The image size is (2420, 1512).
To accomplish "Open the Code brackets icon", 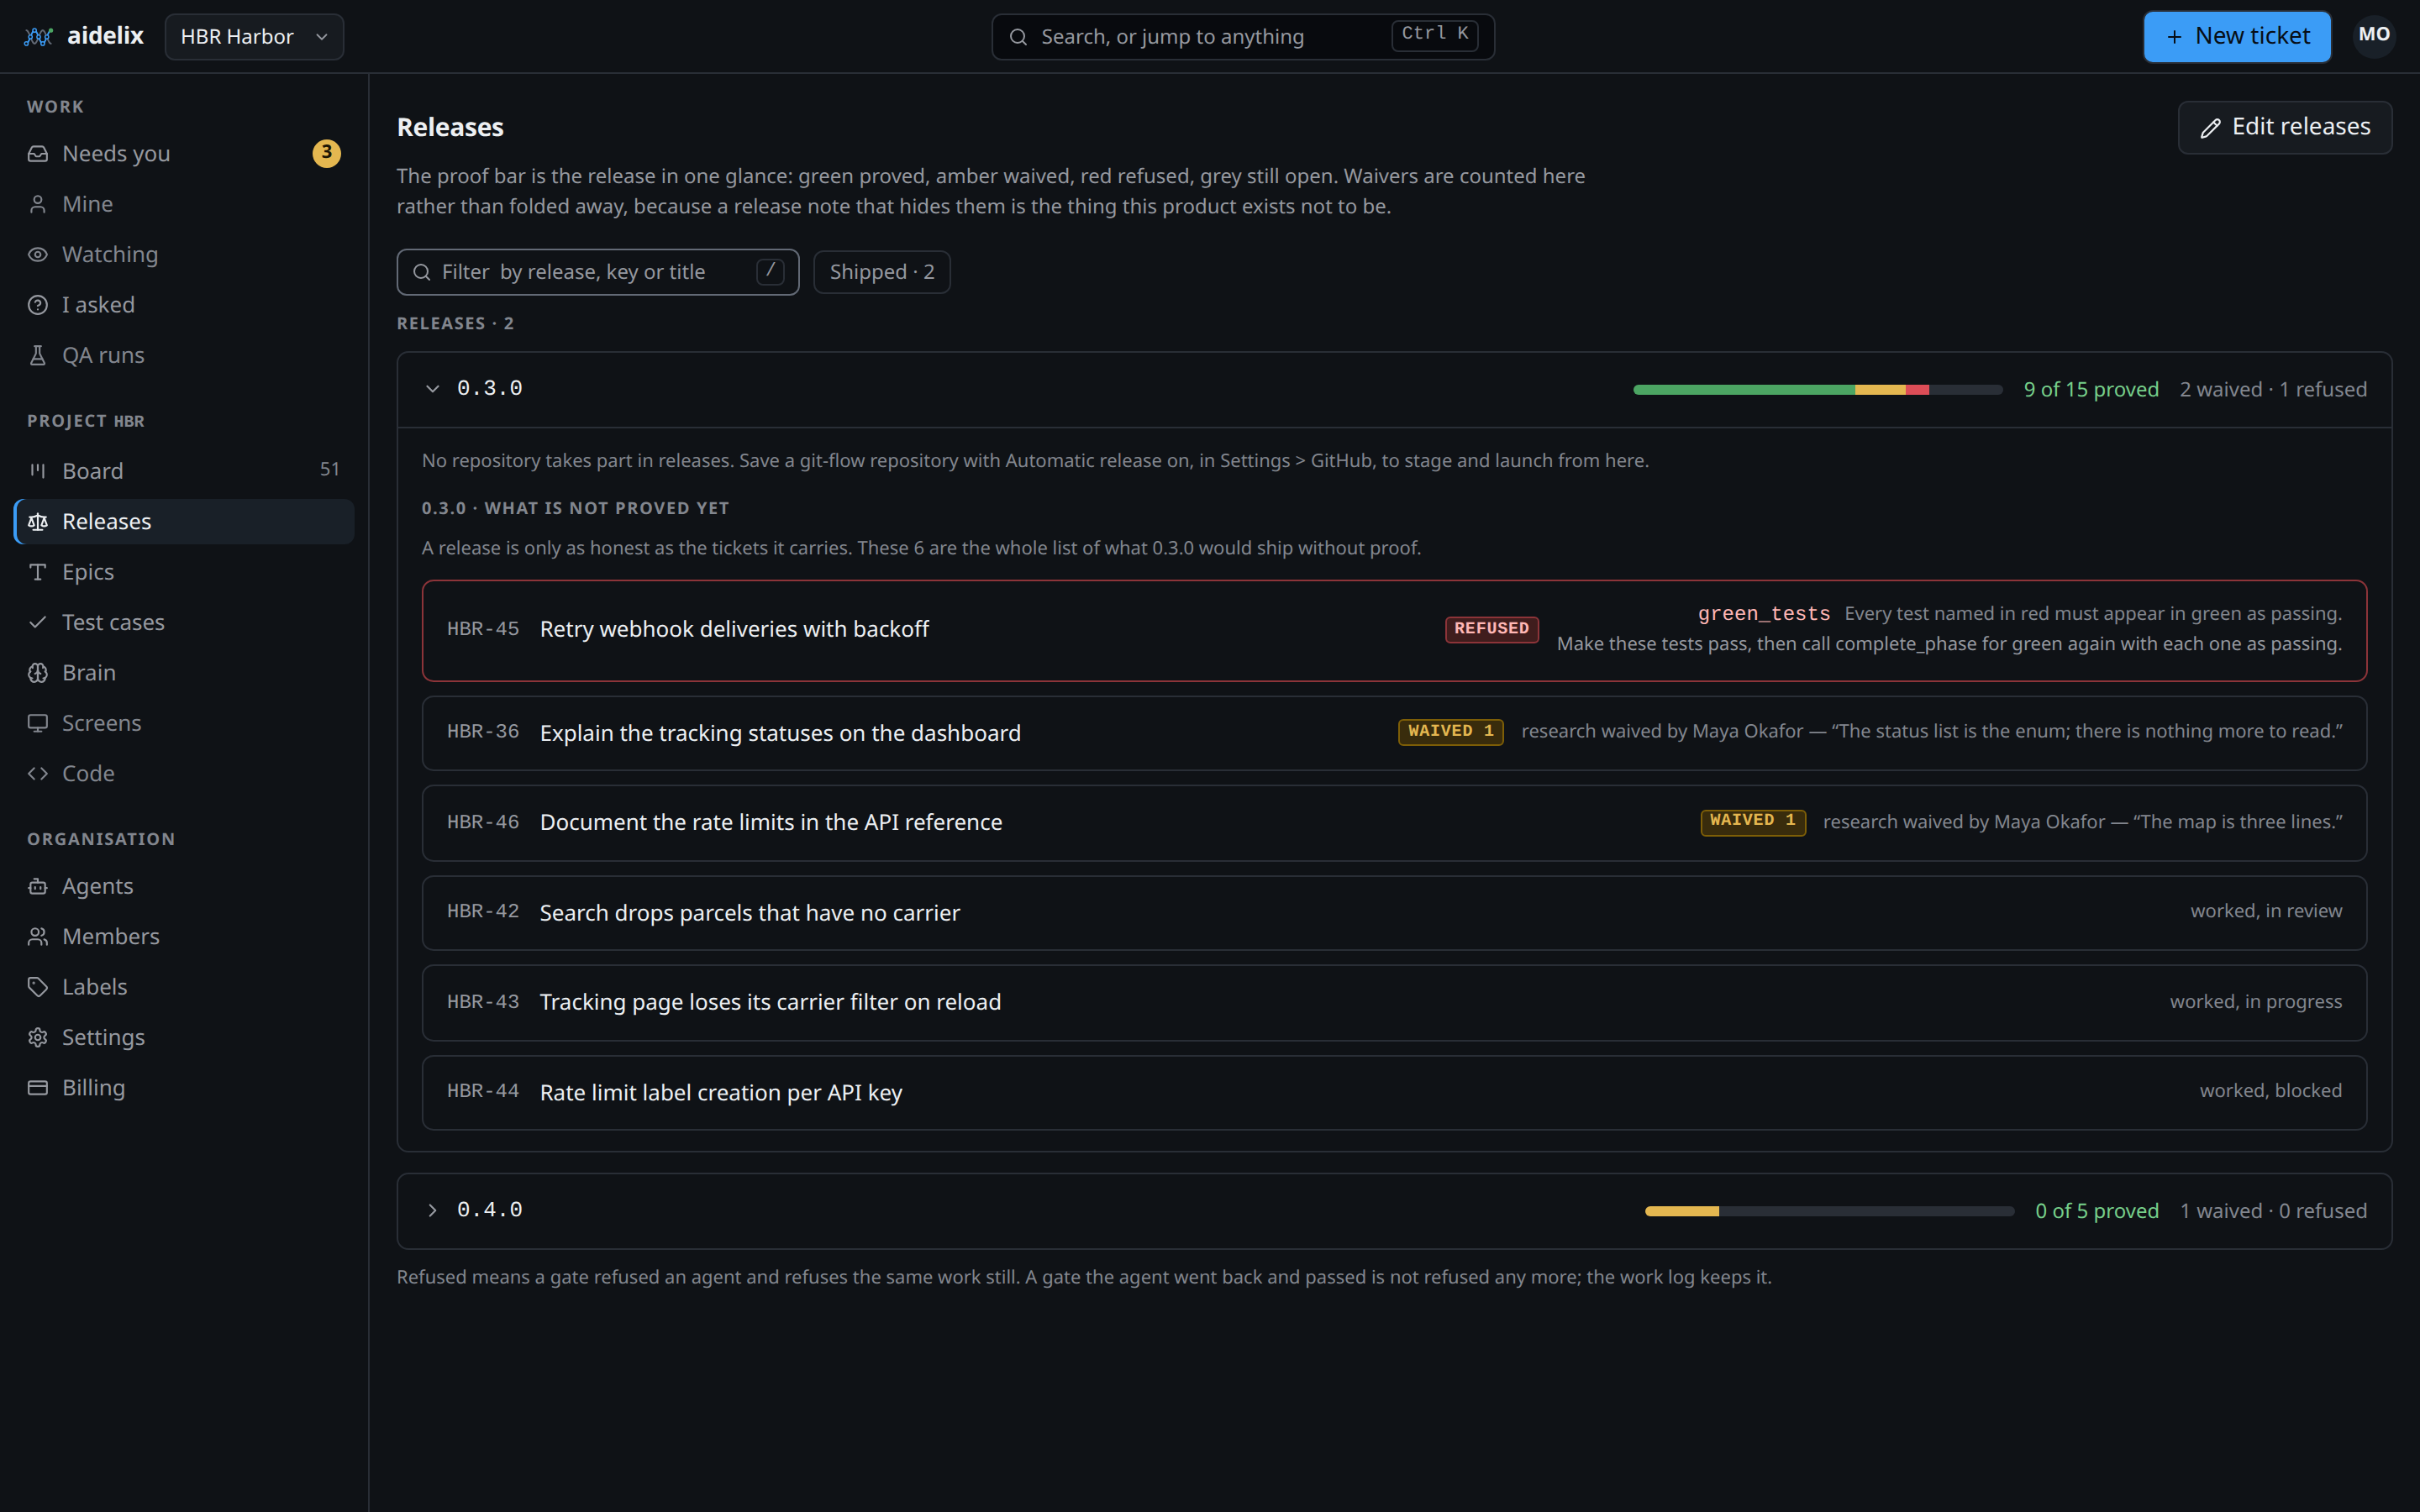I will point(38,774).
